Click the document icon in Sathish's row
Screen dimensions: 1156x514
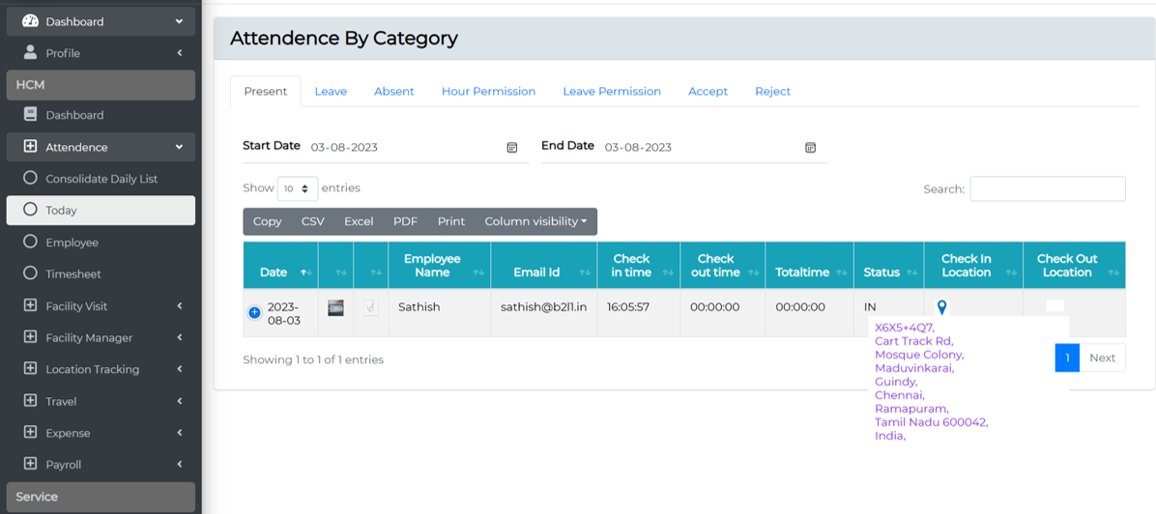tap(370, 307)
